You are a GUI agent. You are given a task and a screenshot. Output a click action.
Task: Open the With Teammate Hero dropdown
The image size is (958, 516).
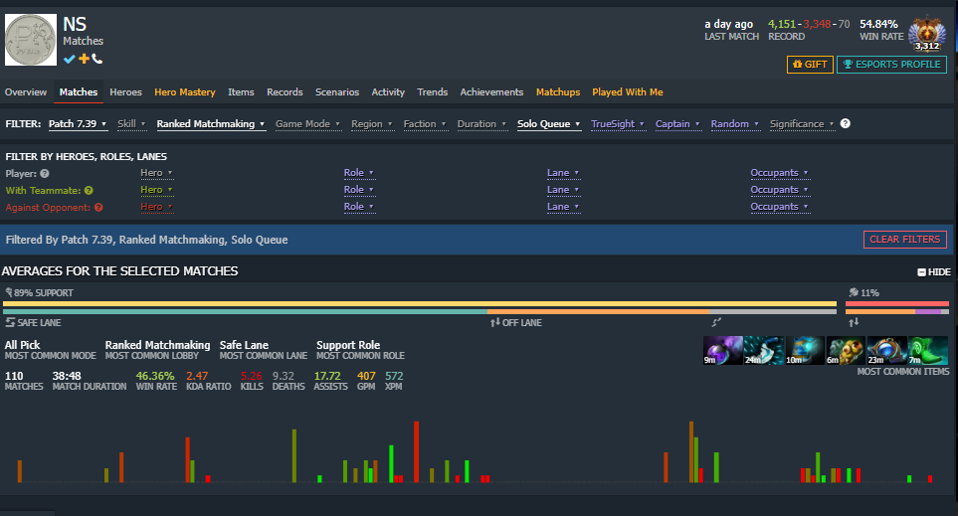[x=156, y=190]
